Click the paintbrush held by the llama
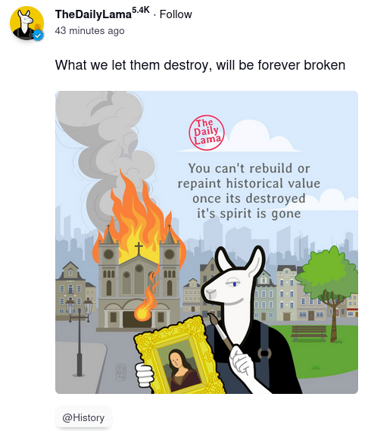 (220, 331)
